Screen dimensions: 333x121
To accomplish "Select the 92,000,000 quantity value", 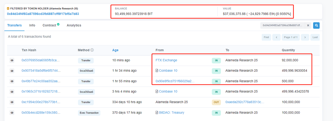I will (291, 60).
